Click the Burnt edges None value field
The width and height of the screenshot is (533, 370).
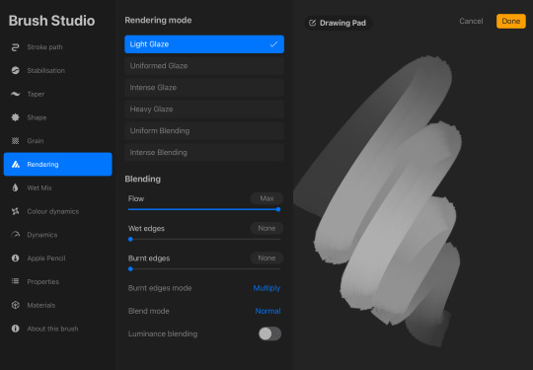click(266, 259)
